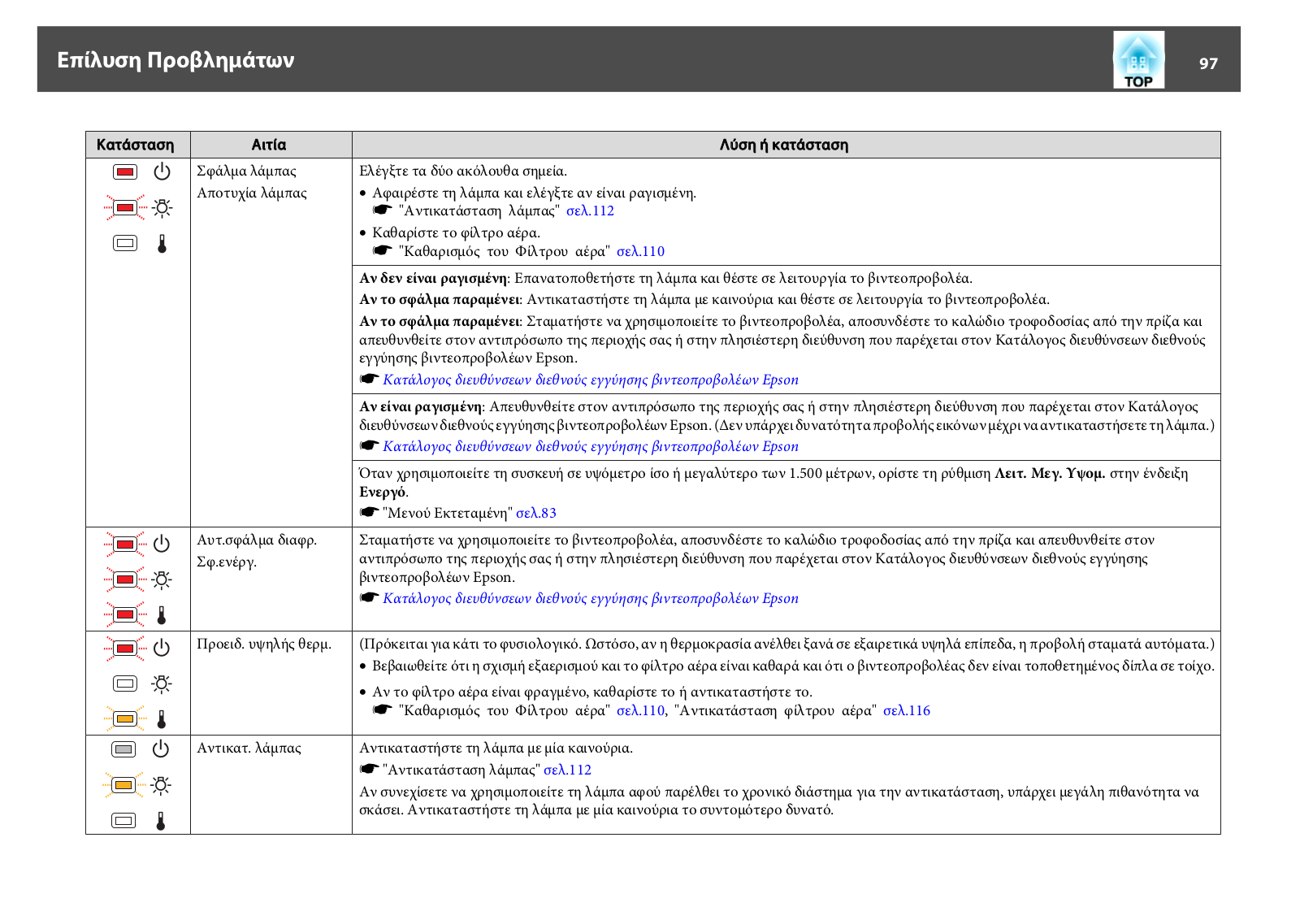Click power icon in Προειδ. υψηλής θερμ. row
The width and height of the screenshot is (1300, 920).
pos(162,648)
